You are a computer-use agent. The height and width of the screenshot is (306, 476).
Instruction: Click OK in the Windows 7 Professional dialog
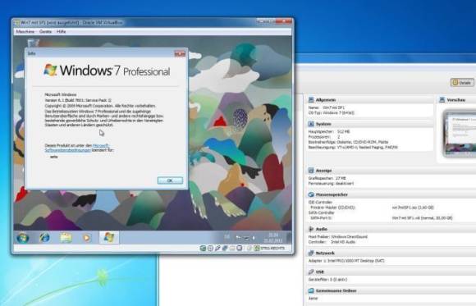pyautogui.click(x=170, y=180)
